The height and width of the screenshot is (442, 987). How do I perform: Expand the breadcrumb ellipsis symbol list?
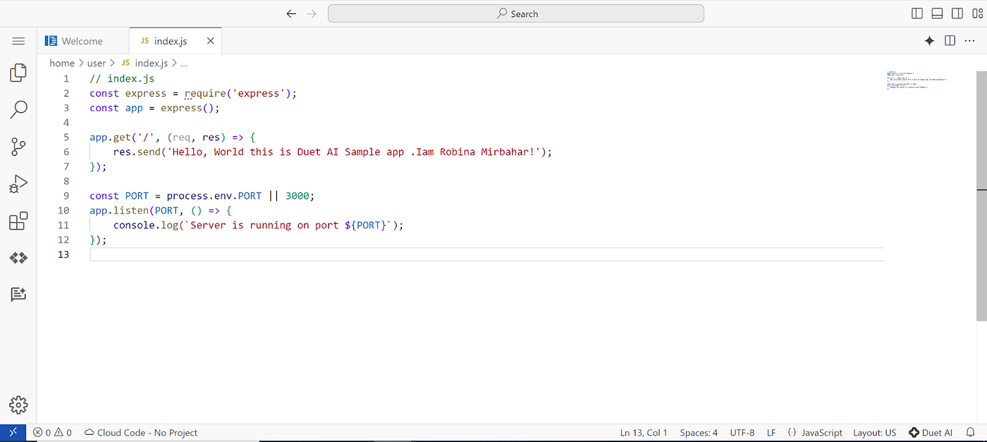183,63
